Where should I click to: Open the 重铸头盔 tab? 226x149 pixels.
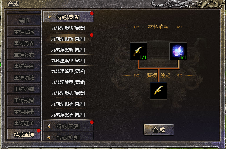click(x=24, y=66)
